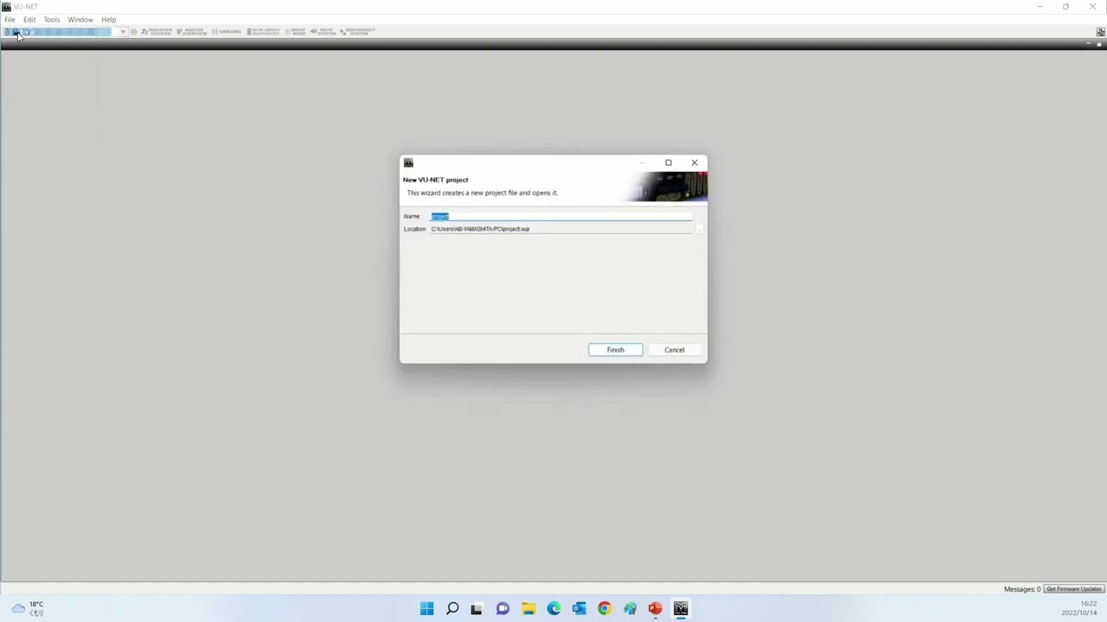Open the Window menu
The width and height of the screenshot is (1107, 622).
tap(80, 19)
